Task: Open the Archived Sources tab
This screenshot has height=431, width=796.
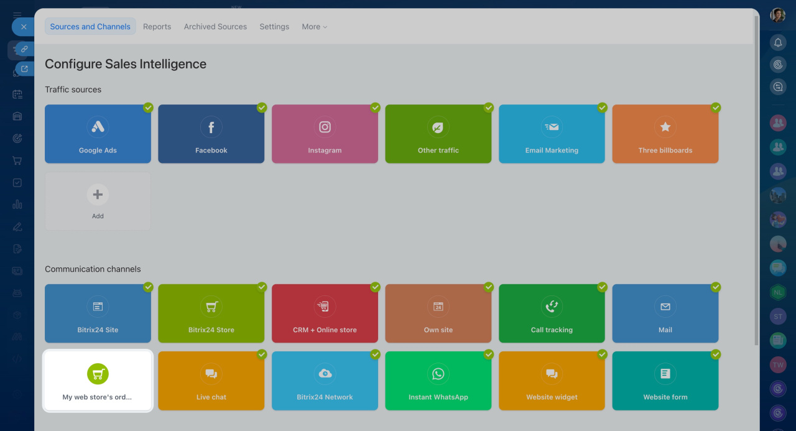Action: point(215,27)
